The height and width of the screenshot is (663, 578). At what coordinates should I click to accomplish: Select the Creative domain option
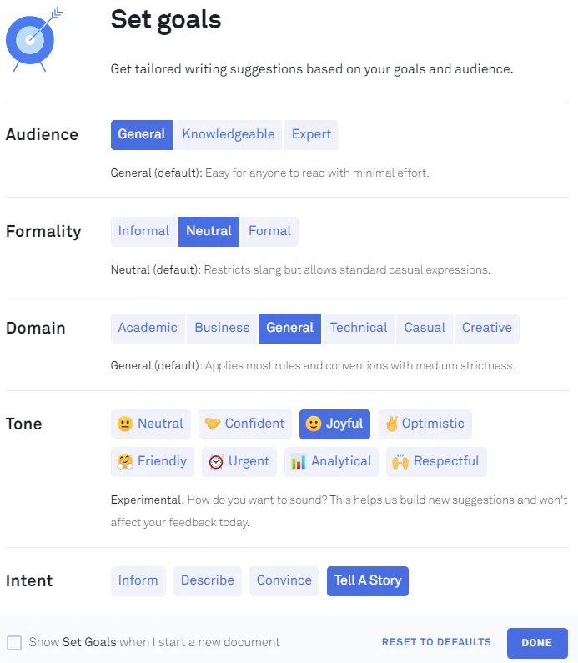(487, 328)
